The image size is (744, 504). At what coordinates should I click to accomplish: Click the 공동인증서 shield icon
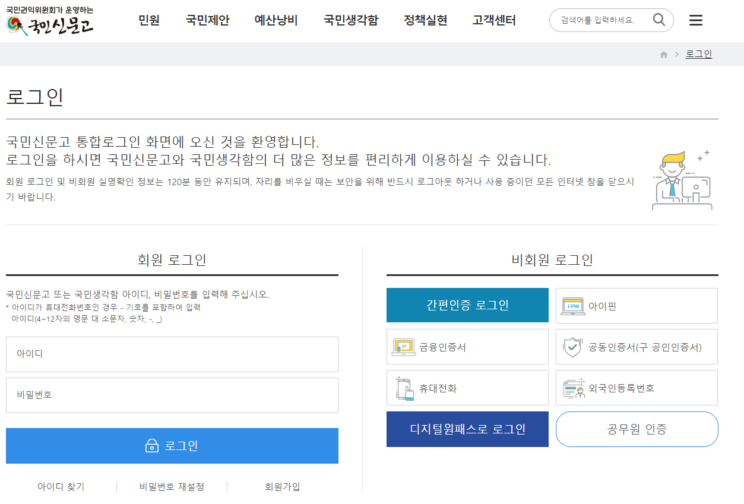coord(574,347)
